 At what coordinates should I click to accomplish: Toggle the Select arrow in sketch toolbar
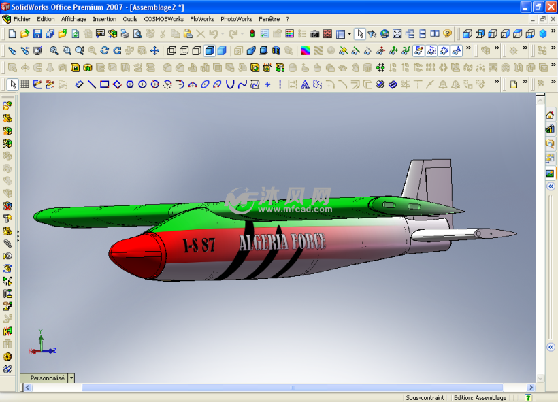point(13,84)
